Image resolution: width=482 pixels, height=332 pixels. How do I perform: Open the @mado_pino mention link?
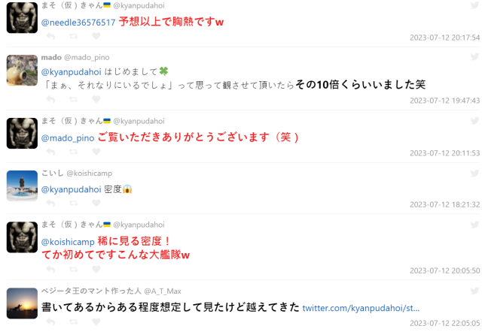(x=68, y=138)
